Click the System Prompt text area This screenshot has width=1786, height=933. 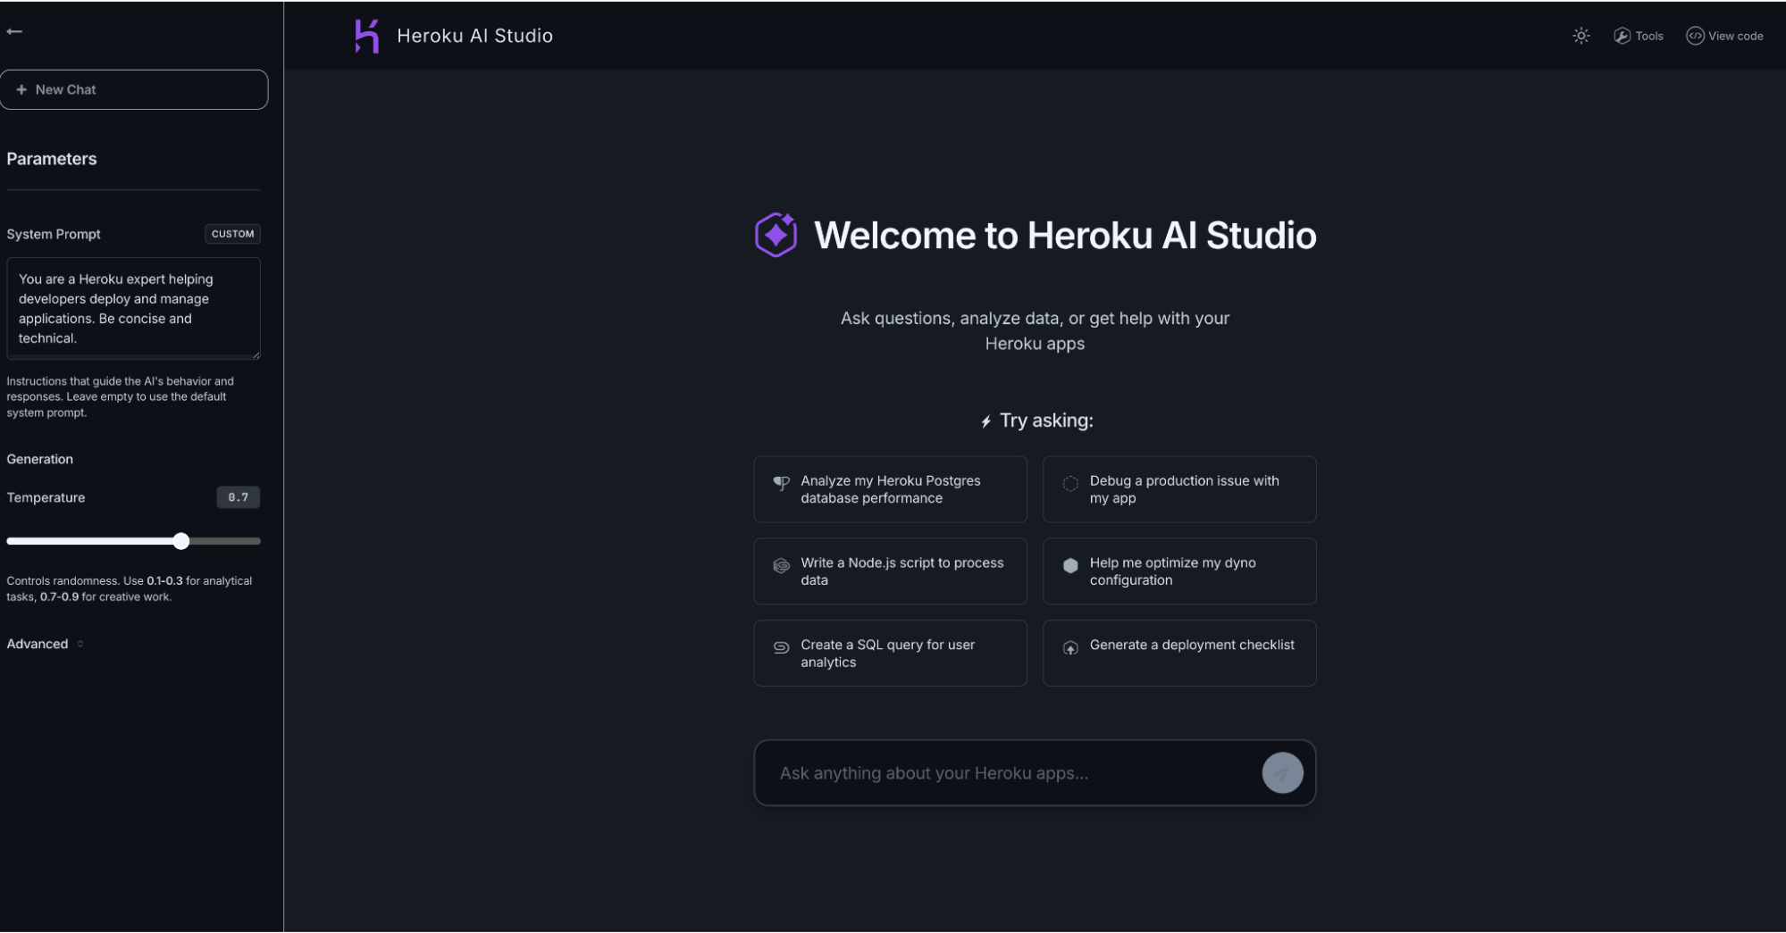(133, 308)
